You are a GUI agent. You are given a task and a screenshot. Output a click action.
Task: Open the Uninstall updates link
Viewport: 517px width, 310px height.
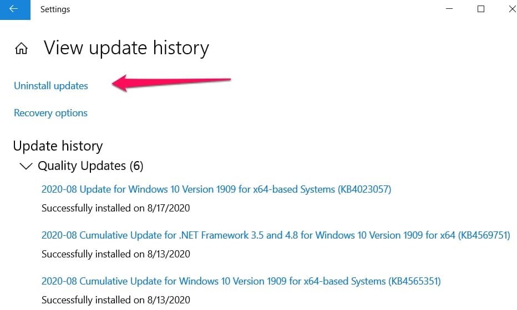[x=51, y=86]
